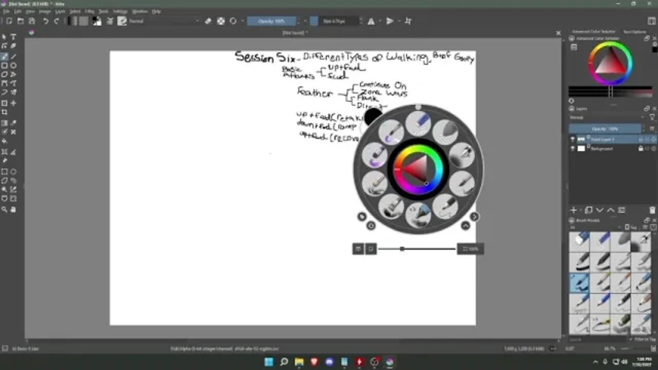This screenshot has height=370, width=658.
Task: Move layer up arrow icon
Action: (610, 210)
